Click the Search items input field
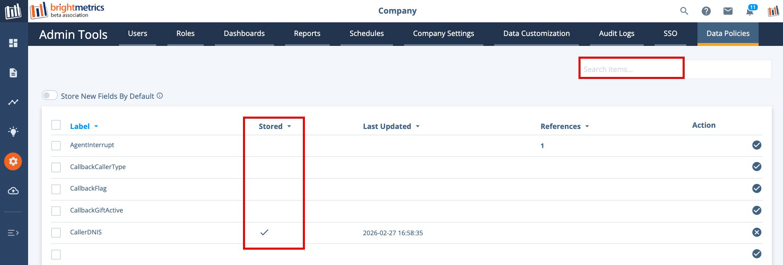This screenshot has height=265, width=783. coord(675,69)
